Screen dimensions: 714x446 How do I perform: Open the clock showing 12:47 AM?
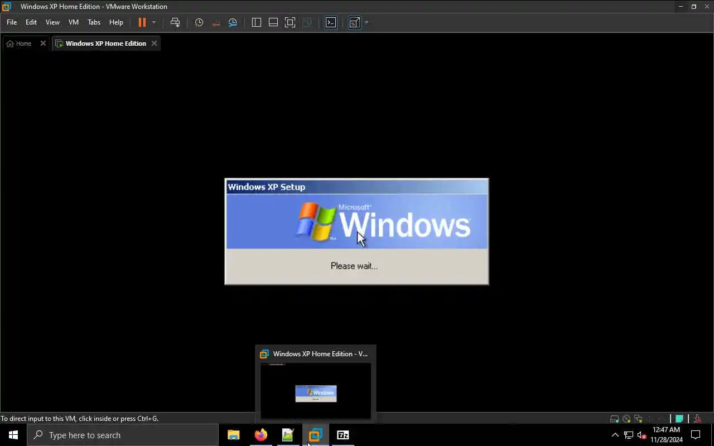pyautogui.click(x=667, y=435)
